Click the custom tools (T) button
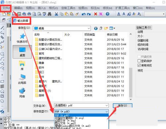Screen dimensions: 166x129 click(x=144, y=28)
